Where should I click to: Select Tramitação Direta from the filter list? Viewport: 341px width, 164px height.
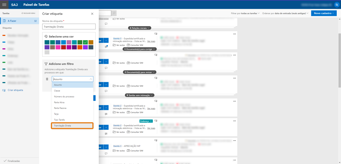coord(72,126)
